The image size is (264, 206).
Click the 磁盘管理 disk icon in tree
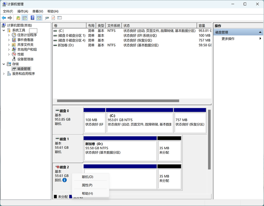coord(14,69)
